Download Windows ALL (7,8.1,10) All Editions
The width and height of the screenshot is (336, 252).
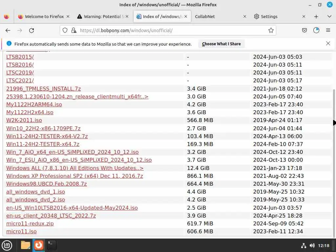[x=75, y=168]
